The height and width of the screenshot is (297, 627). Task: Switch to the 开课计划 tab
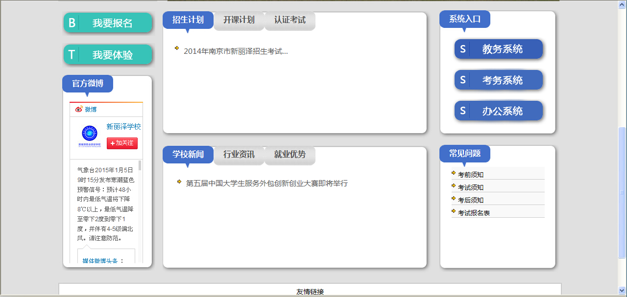click(x=239, y=20)
